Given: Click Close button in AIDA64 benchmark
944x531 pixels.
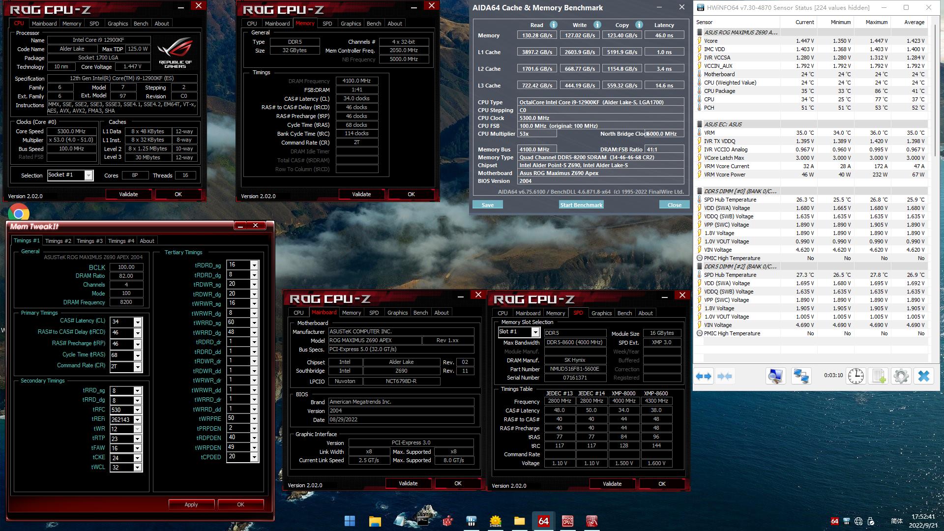Looking at the screenshot, I should 675,205.
